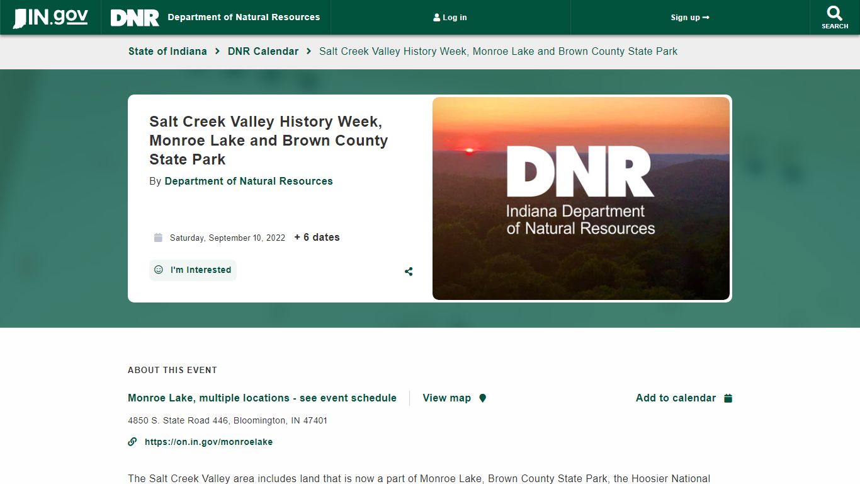Go to State of Indiana breadcrumb
The width and height of the screenshot is (860, 484).
167,52
